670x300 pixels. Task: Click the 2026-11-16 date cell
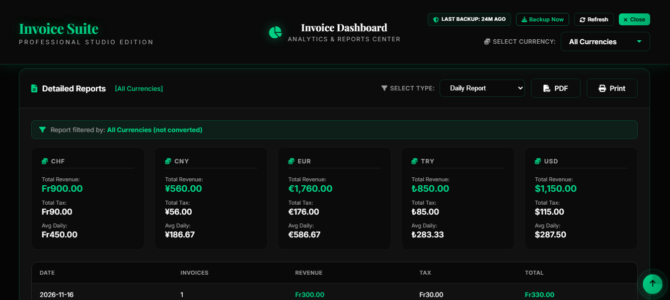(57, 295)
